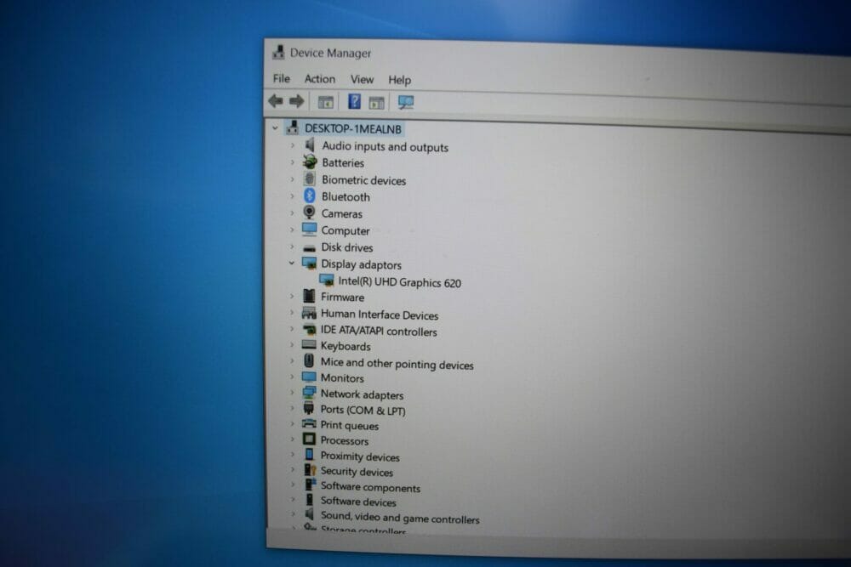
Task: Open the Help menu
Action: tap(399, 80)
